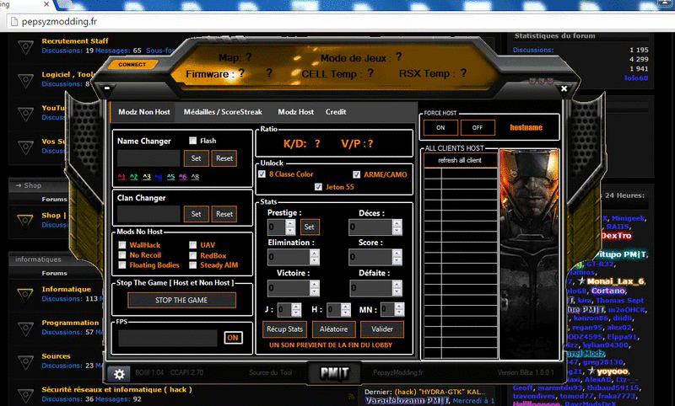Click the forum icon beside the Shop forum
Viewport: 675px width, 406px height.
[25, 221]
